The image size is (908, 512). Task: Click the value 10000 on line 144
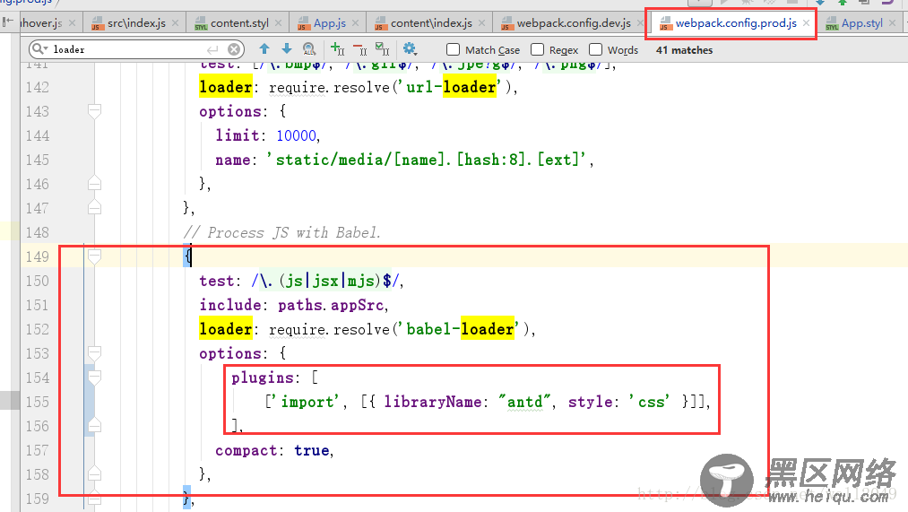pyautogui.click(x=296, y=135)
